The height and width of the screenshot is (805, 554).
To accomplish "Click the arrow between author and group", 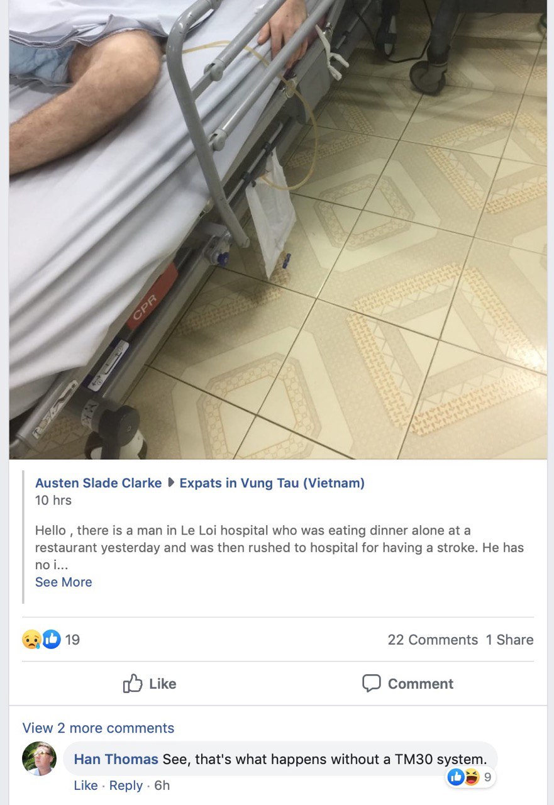I will click(170, 483).
